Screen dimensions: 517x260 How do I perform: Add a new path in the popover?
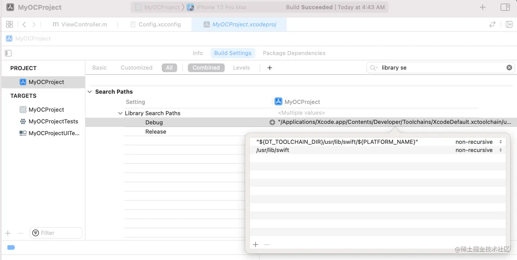pyautogui.click(x=255, y=245)
